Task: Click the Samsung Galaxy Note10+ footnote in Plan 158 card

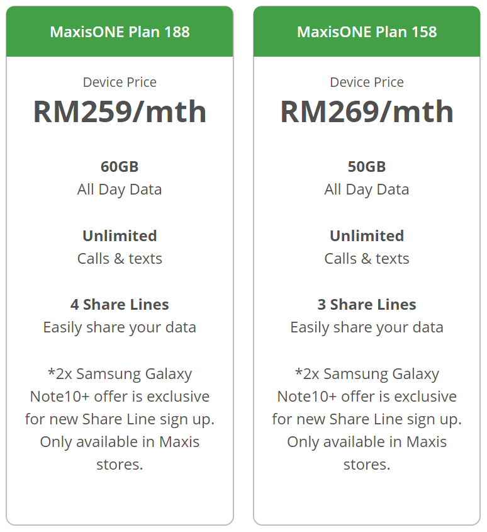Action: pyautogui.click(x=367, y=419)
